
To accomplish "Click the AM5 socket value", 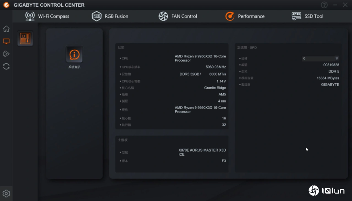I will 222,95.
